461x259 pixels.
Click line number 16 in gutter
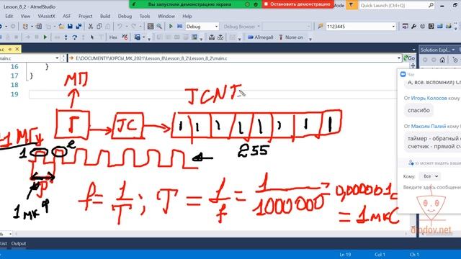[14, 67]
